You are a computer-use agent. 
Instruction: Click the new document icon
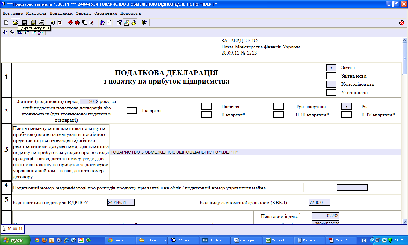coord(6,23)
